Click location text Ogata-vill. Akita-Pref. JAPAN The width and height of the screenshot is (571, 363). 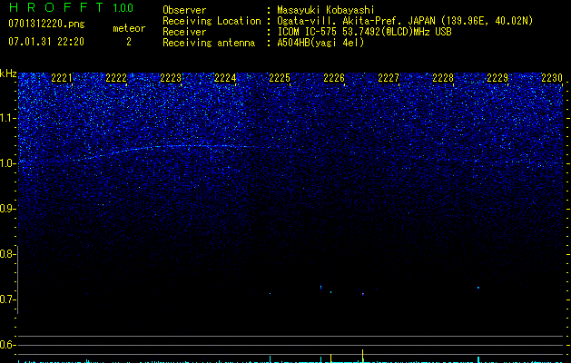tap(357, 21)
